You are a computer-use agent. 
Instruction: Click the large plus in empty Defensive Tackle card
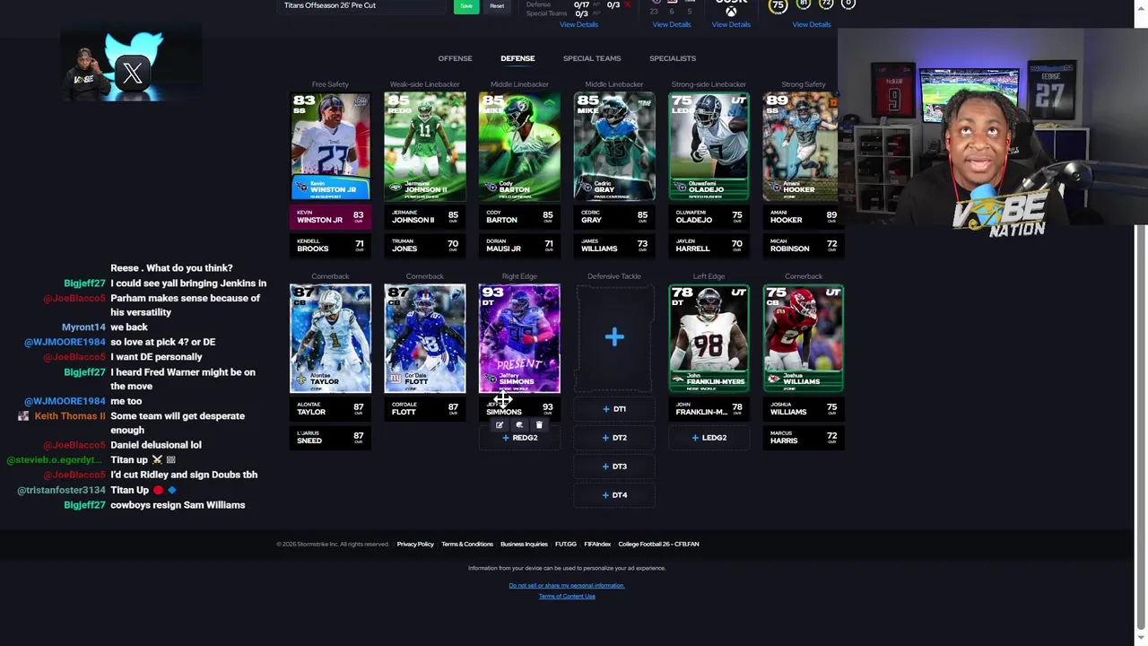point(614,337)
